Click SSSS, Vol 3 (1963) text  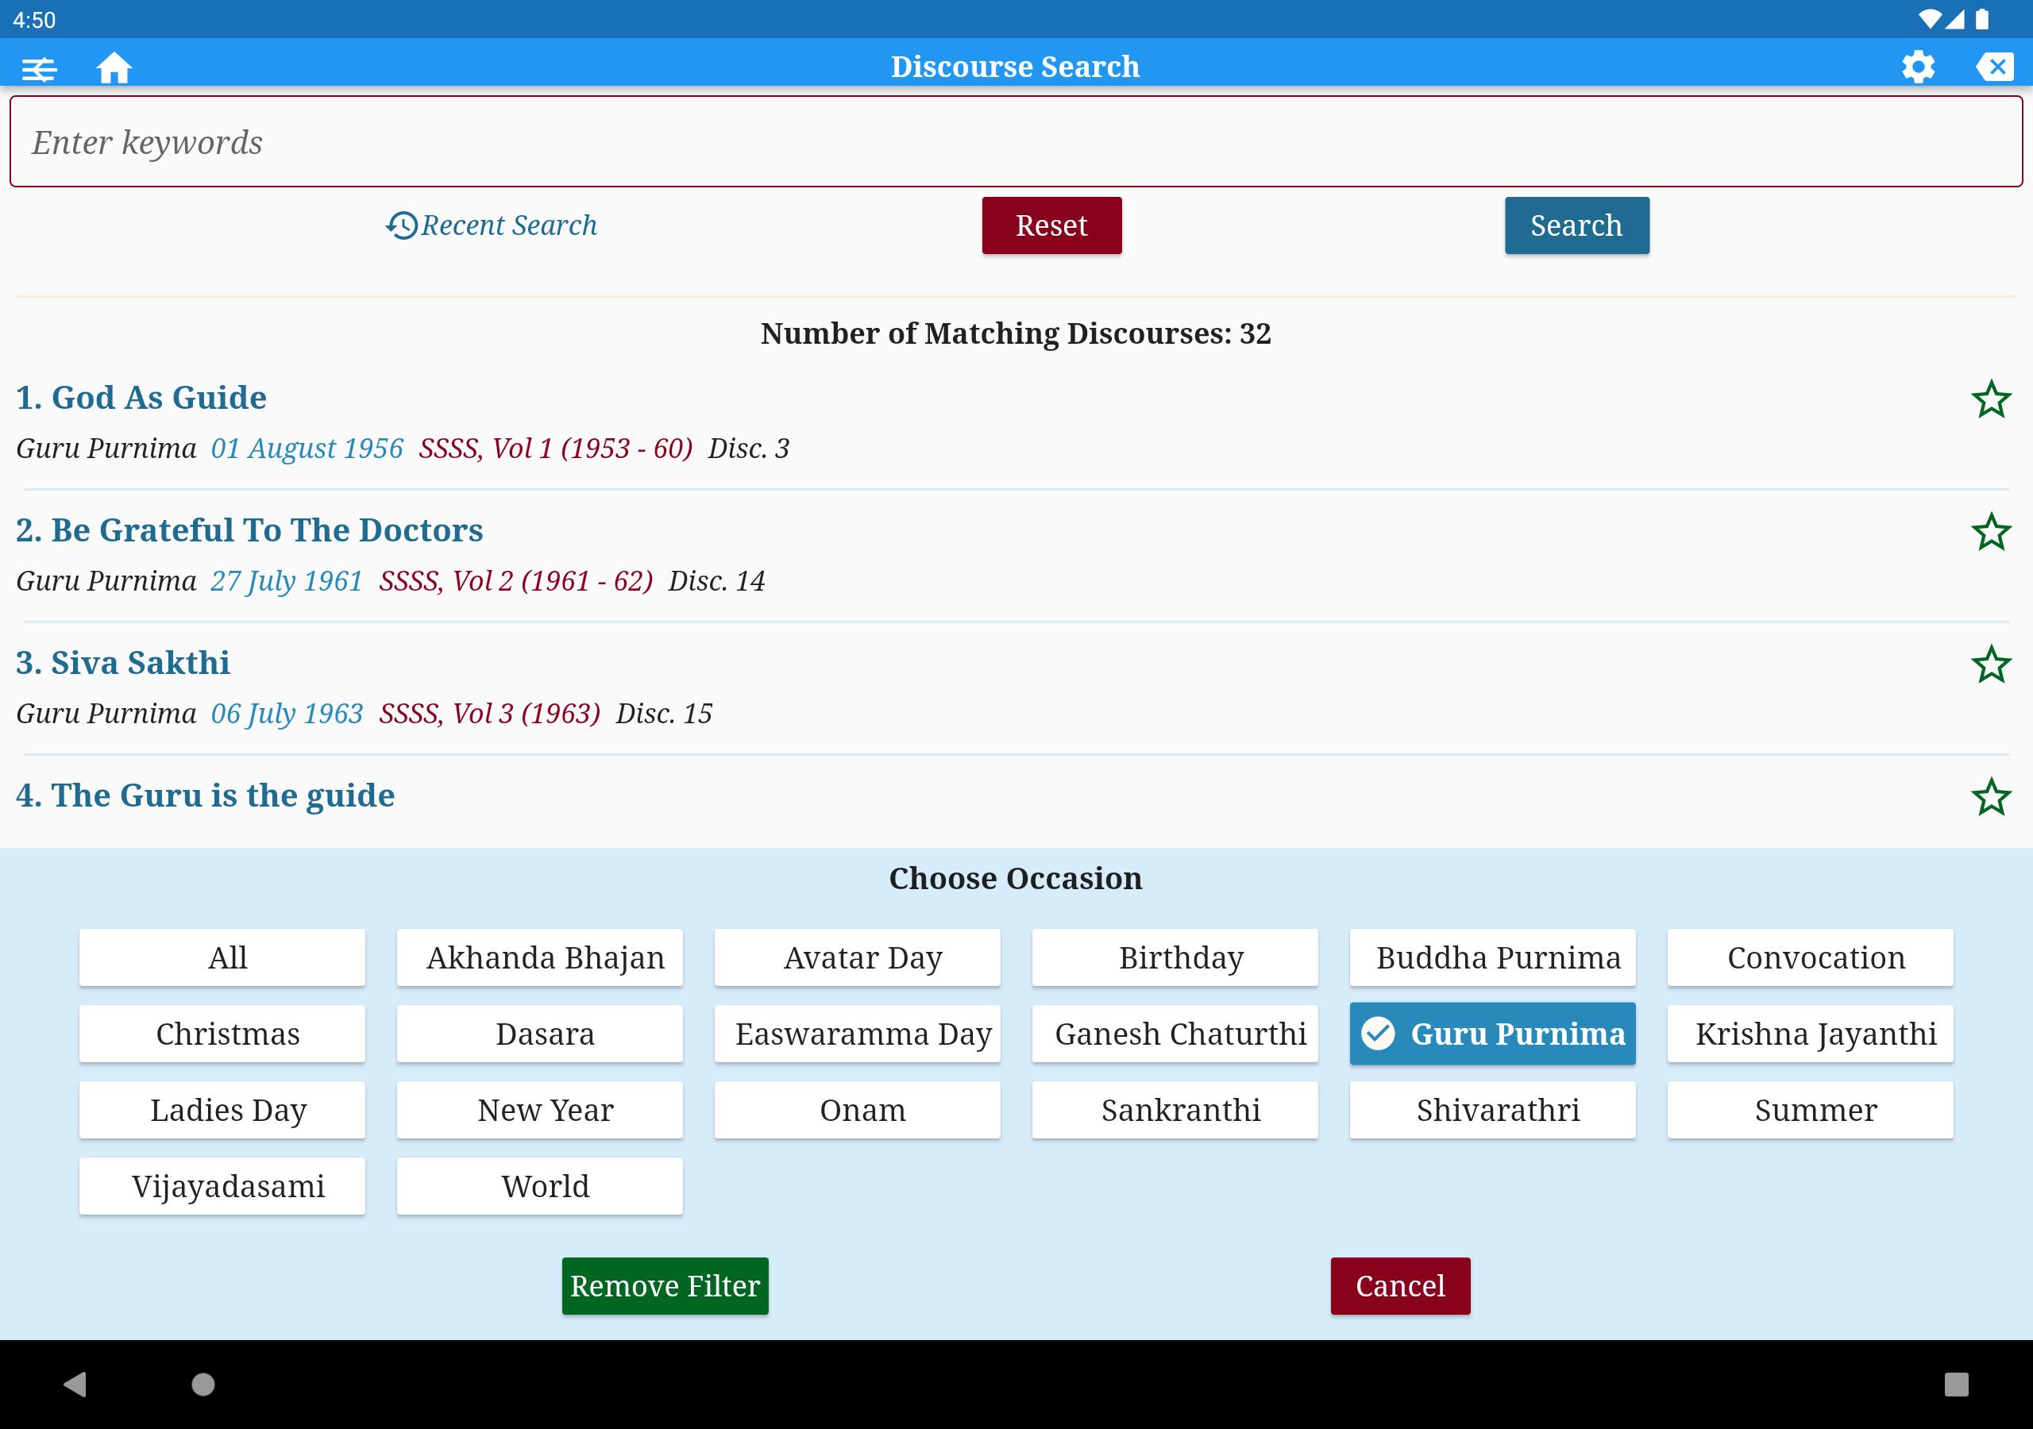pos(491,714)
